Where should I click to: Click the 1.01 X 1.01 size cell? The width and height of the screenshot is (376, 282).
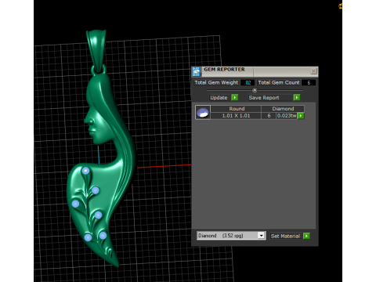(x=236, y=116)
